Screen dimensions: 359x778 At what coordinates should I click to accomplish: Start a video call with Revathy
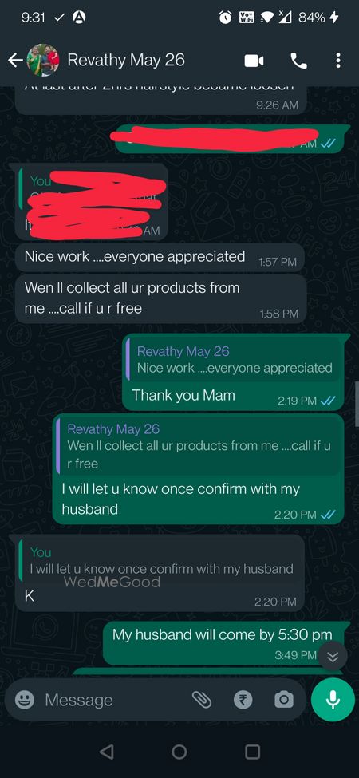[x=254, y=61]
